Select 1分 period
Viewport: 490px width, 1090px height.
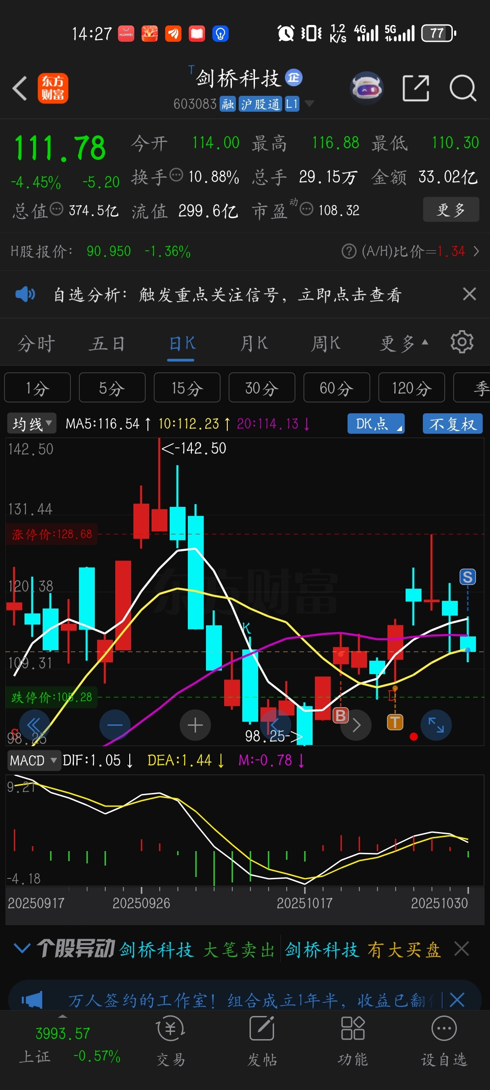37,388
